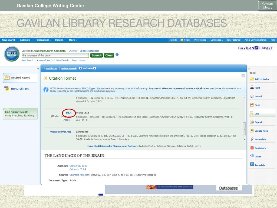277x208 pixels.
Task: Open Search History
Action: (78, 60)
